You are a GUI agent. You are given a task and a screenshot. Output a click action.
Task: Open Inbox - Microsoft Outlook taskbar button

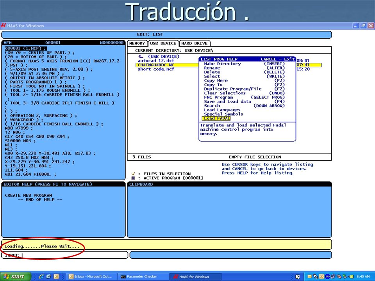(x=91, y=276)
